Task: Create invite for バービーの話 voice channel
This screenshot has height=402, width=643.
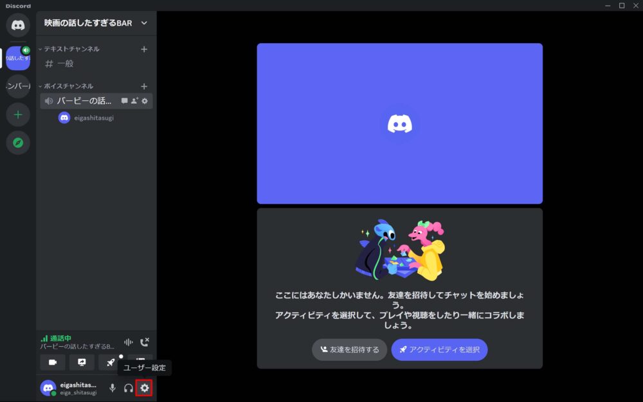Action: (x=134, y=101)
